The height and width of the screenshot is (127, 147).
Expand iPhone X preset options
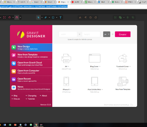click(71, 89)
